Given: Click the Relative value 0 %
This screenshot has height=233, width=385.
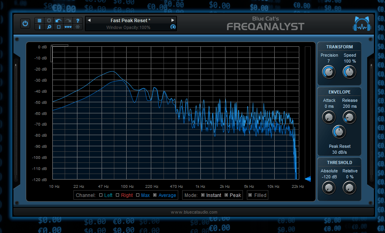Looking at the screenshot, I should point(350,177).
